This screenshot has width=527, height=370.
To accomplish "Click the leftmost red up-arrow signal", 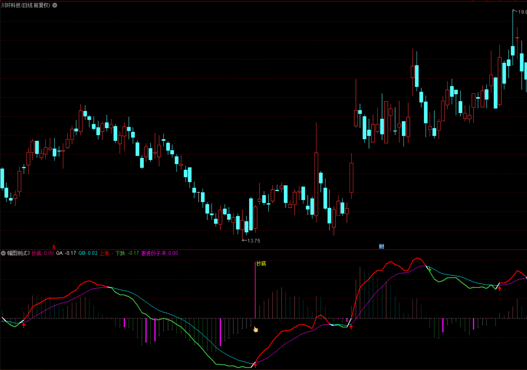I will (x=24, y=325).
